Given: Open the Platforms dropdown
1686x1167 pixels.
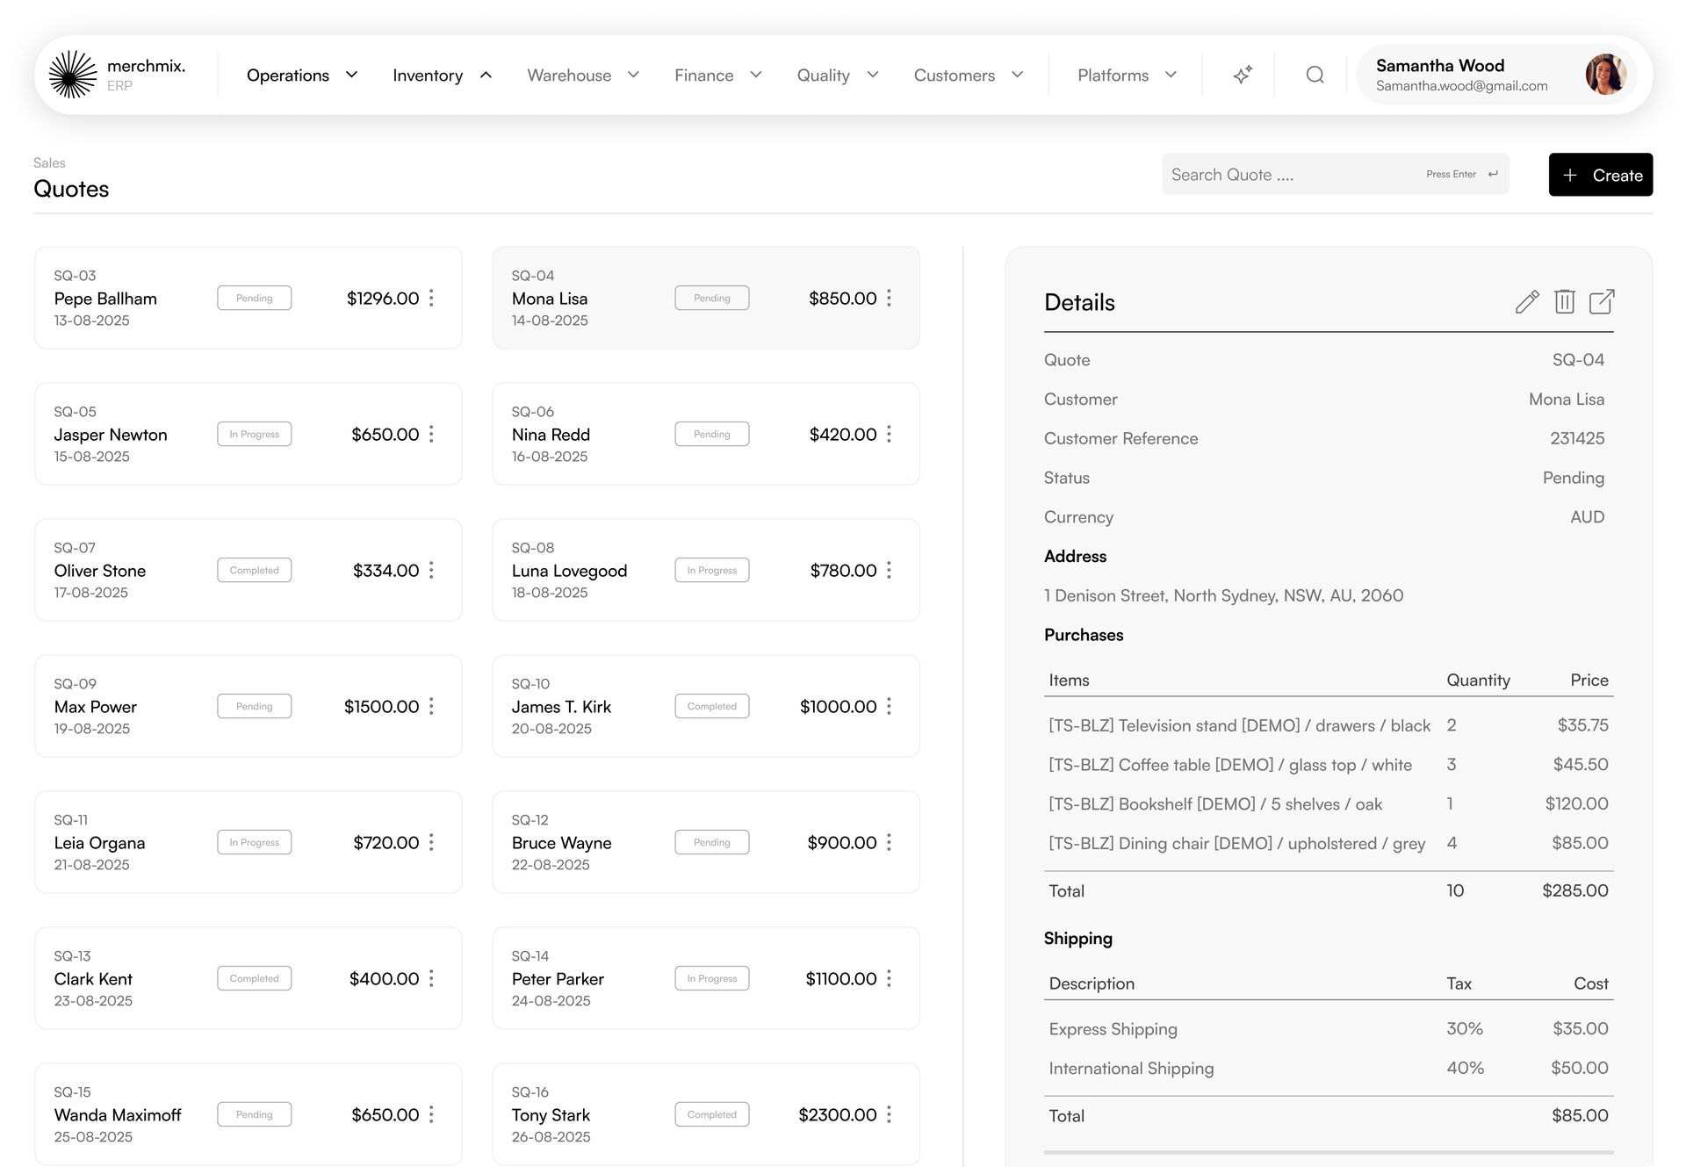Looking at the screenshot, I should click(1127, 76).
